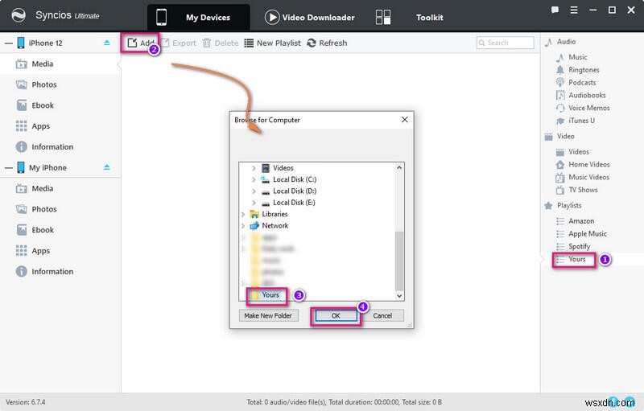The image size is (644, 411).
Task: Select Podcasts category
Action: [581, 83]
